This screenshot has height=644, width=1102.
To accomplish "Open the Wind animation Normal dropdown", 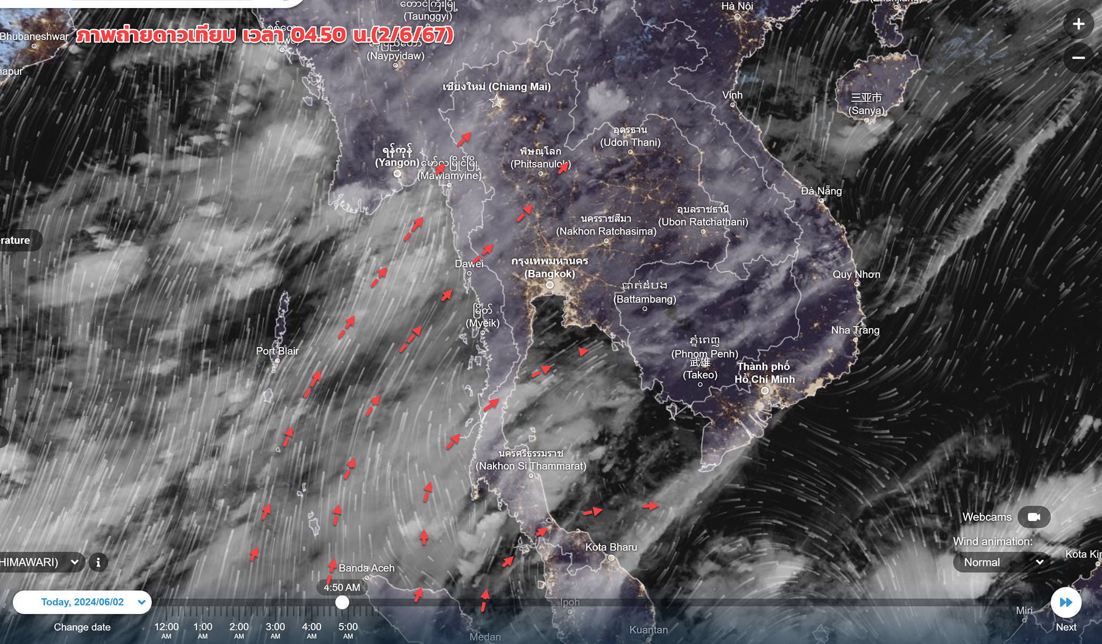I will (1002, 562).
